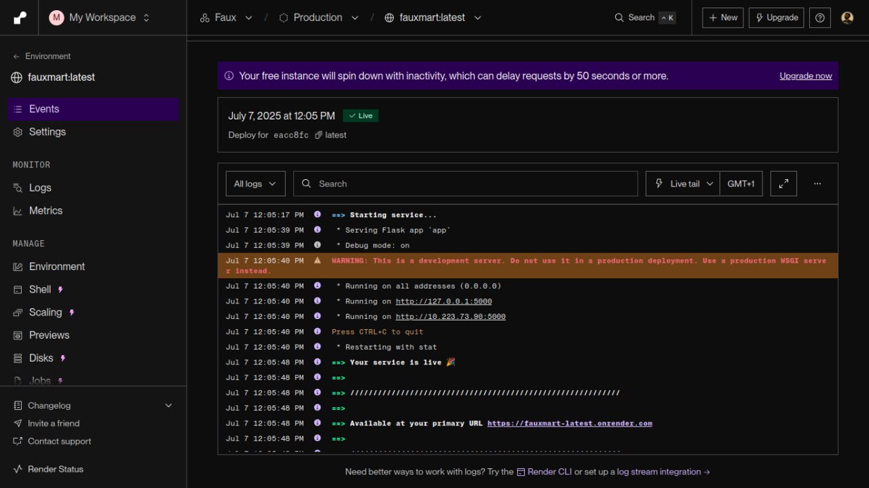The height and width of the screenshot is (488, 869).
Task: Click the Search button in top bar
Action: click(x=645, y=18)
